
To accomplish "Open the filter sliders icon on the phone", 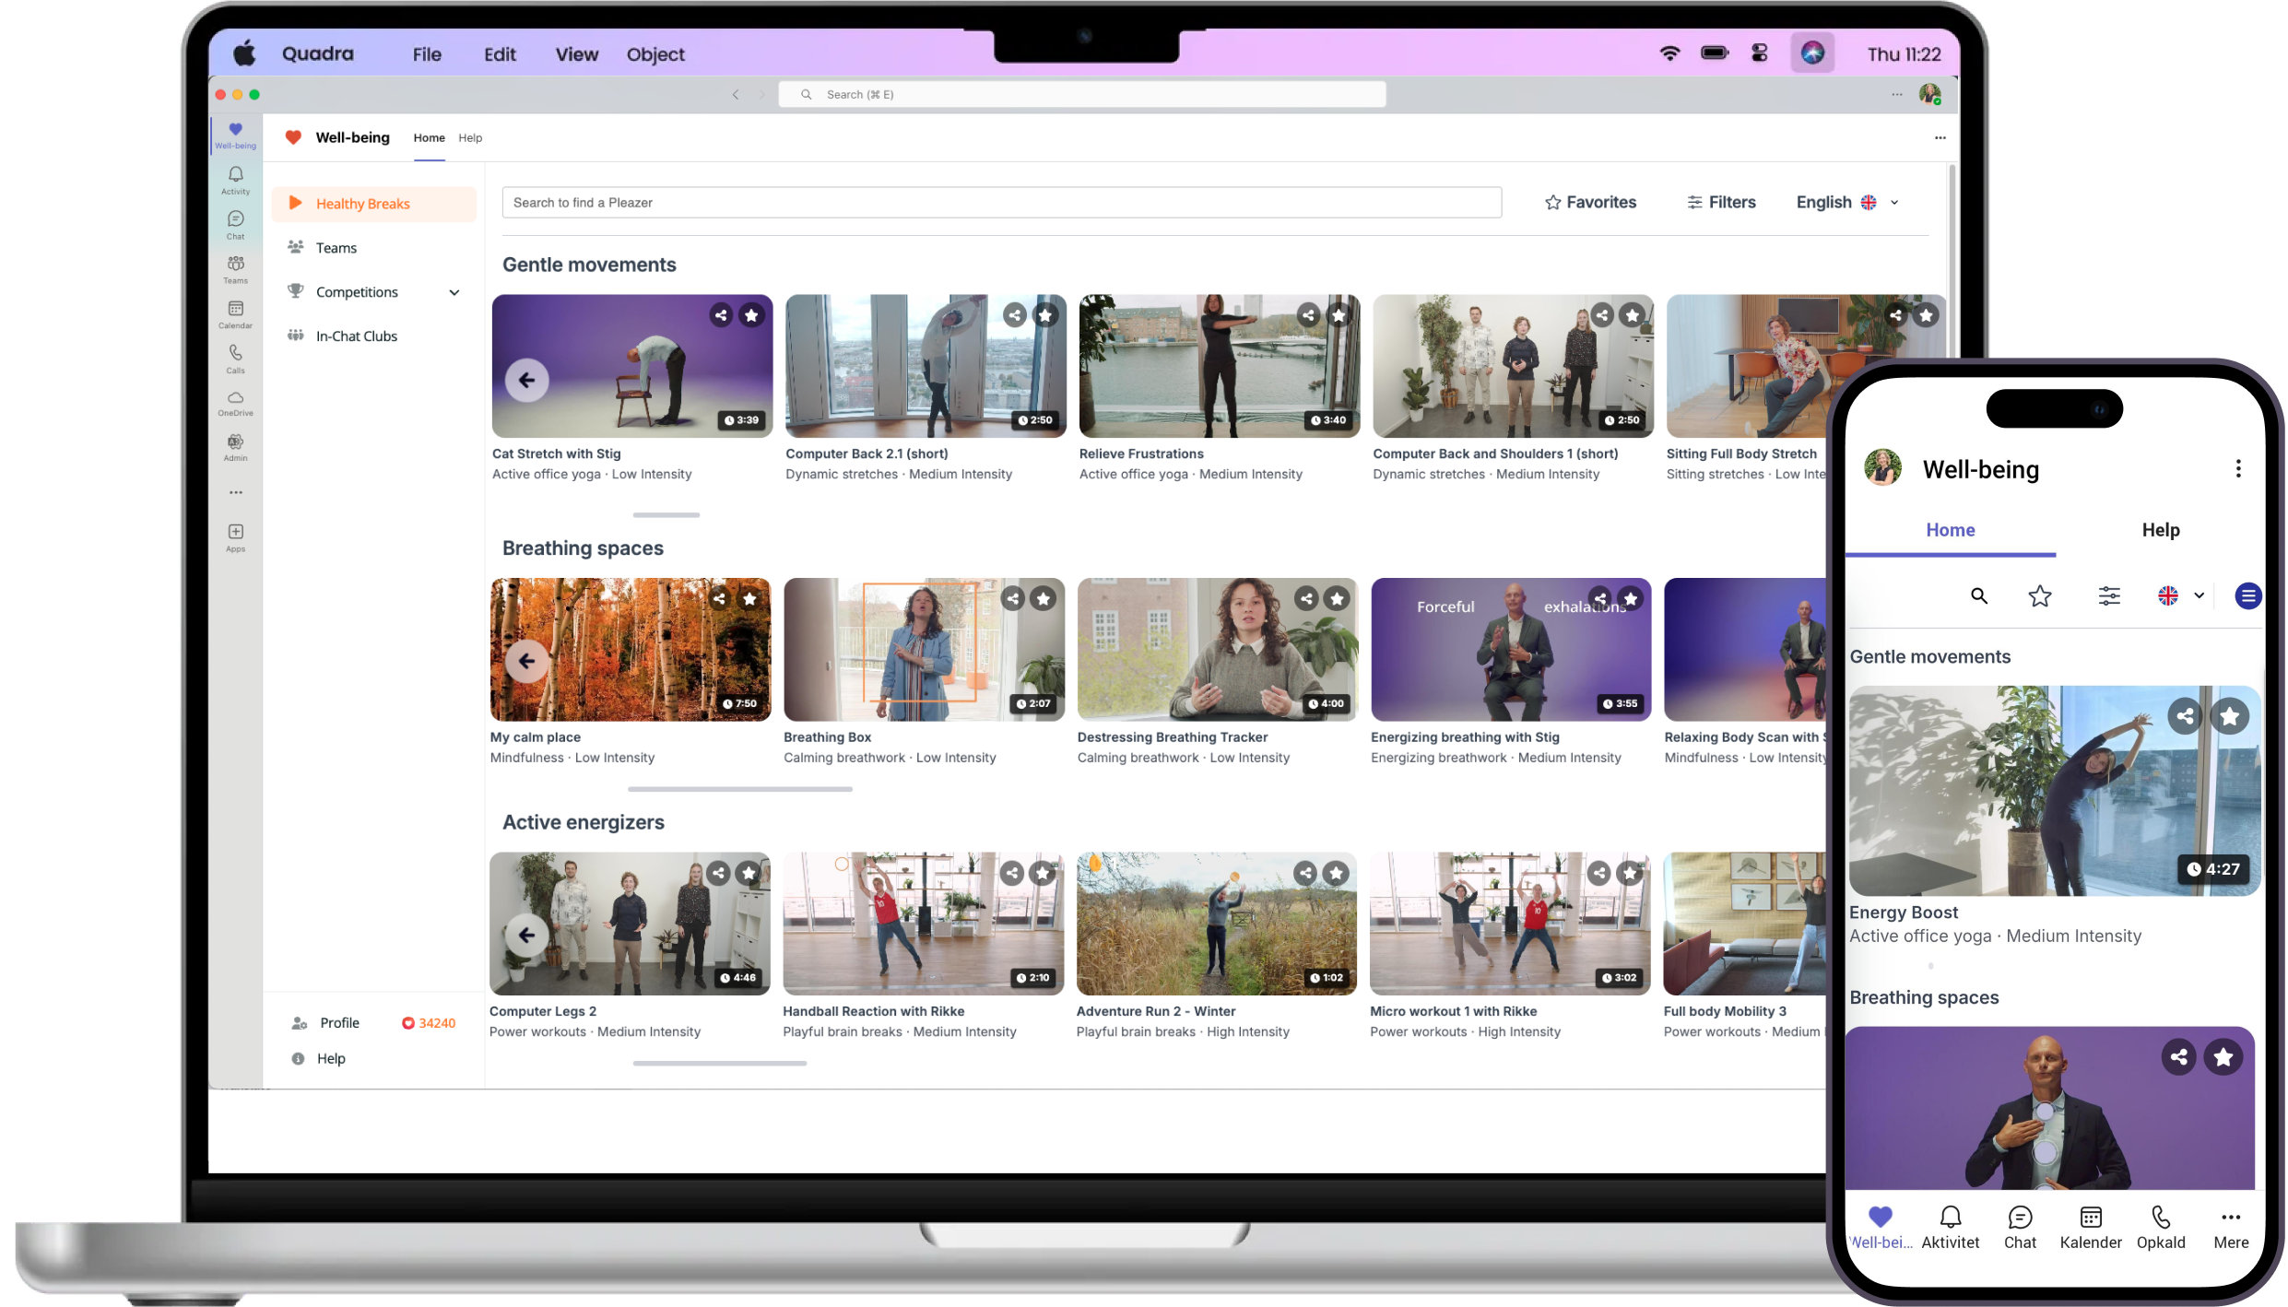I will point(2109,596).
